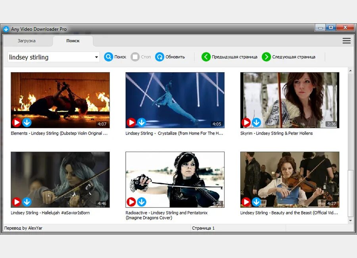Download the Elements Dubstep Violin video
Screen dimensions: 357x258
[27, 123]
